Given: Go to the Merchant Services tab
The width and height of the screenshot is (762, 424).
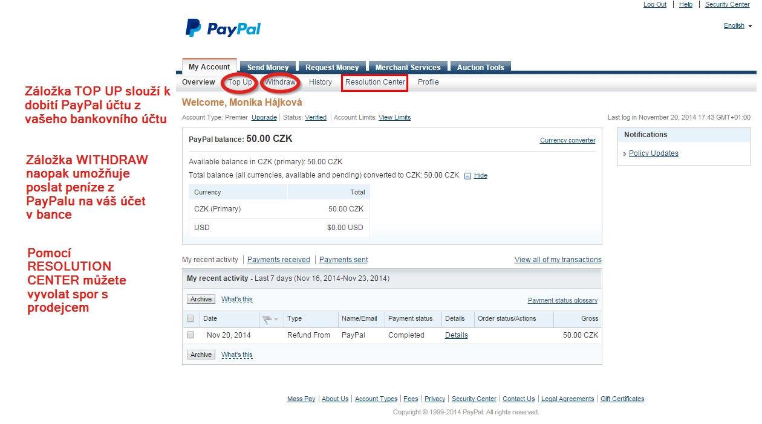Looking at the screenshot, I should 408,68.
